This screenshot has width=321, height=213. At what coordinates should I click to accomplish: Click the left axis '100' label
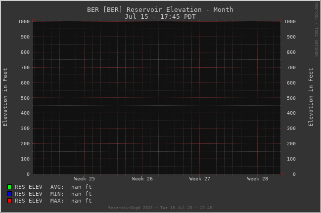tap(25, 159)
